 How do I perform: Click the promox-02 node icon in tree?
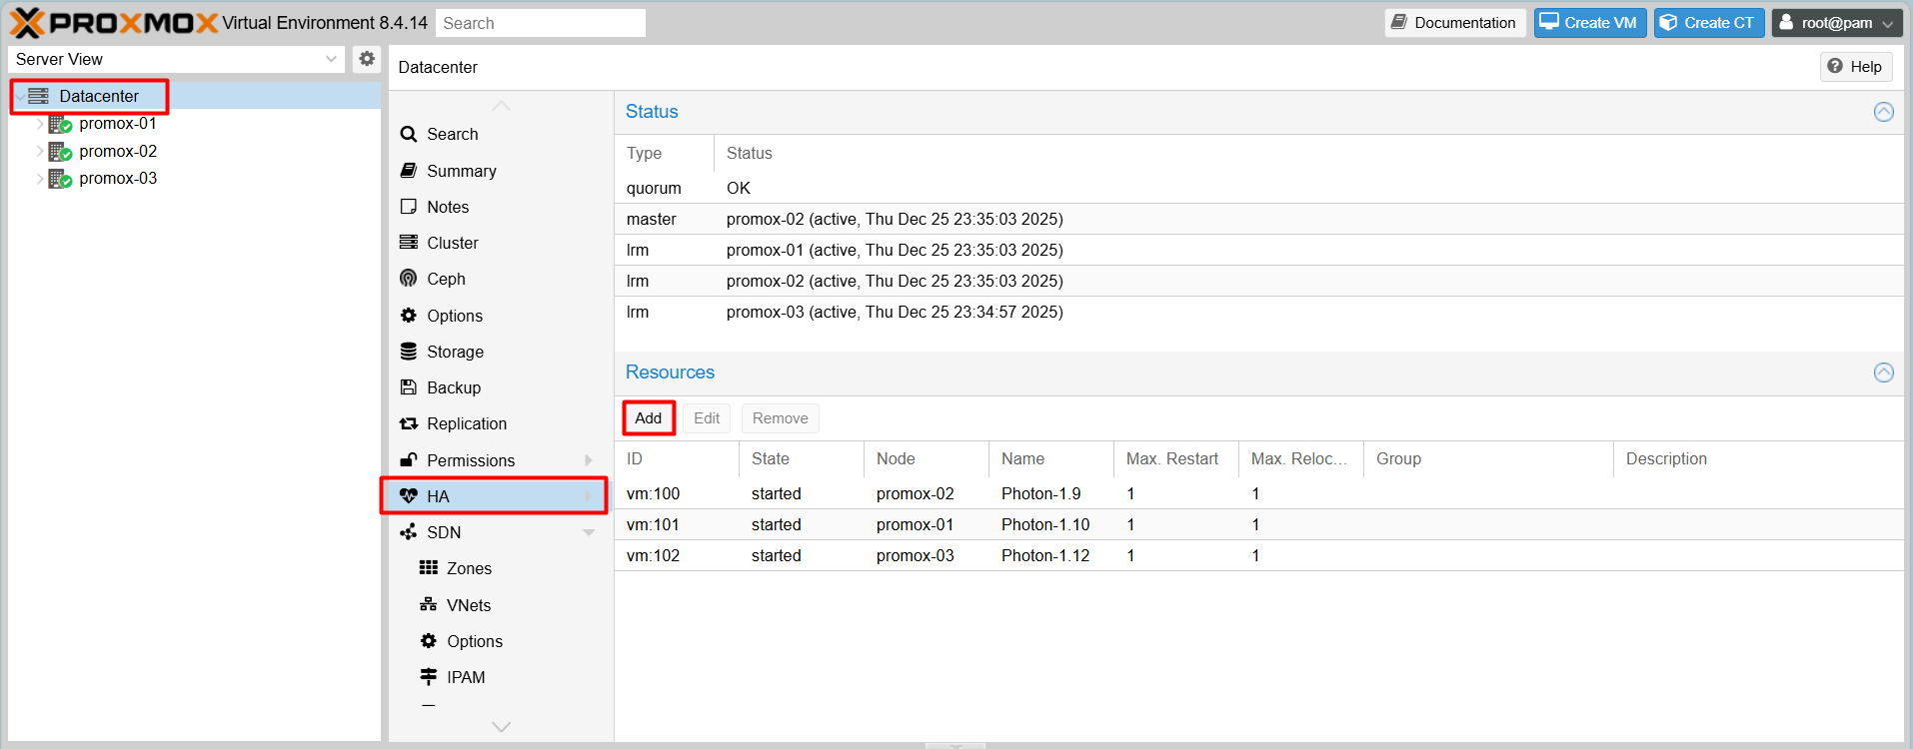point(60,152)
